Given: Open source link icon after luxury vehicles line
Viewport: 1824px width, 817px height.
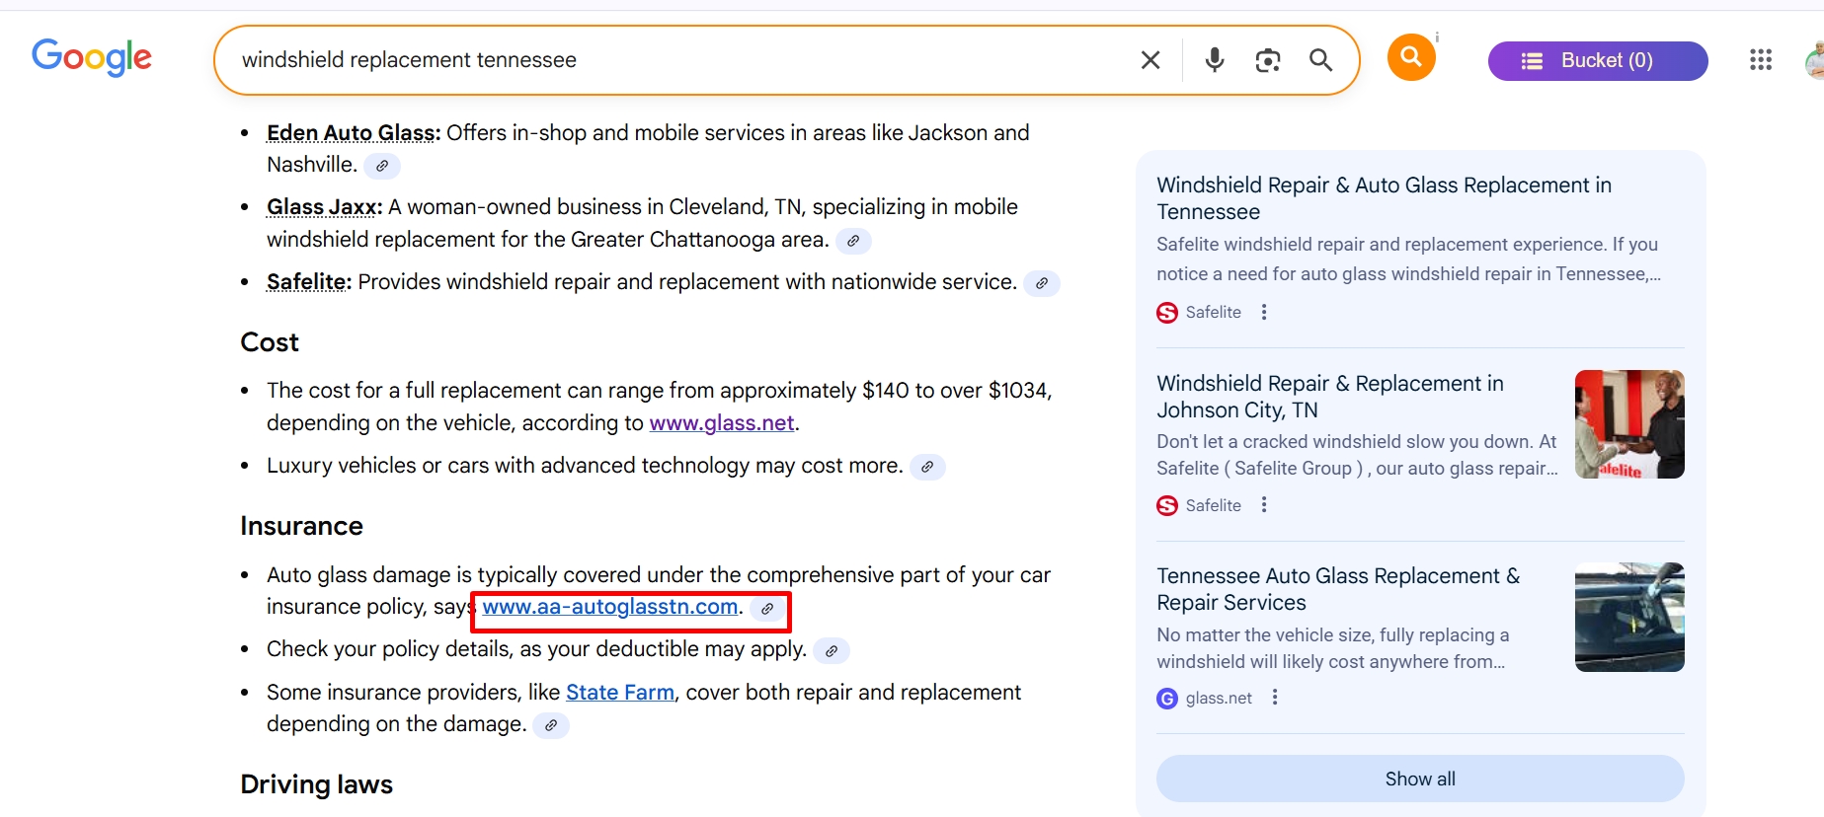Looking at the screenshot, I should tap(927, 467).
